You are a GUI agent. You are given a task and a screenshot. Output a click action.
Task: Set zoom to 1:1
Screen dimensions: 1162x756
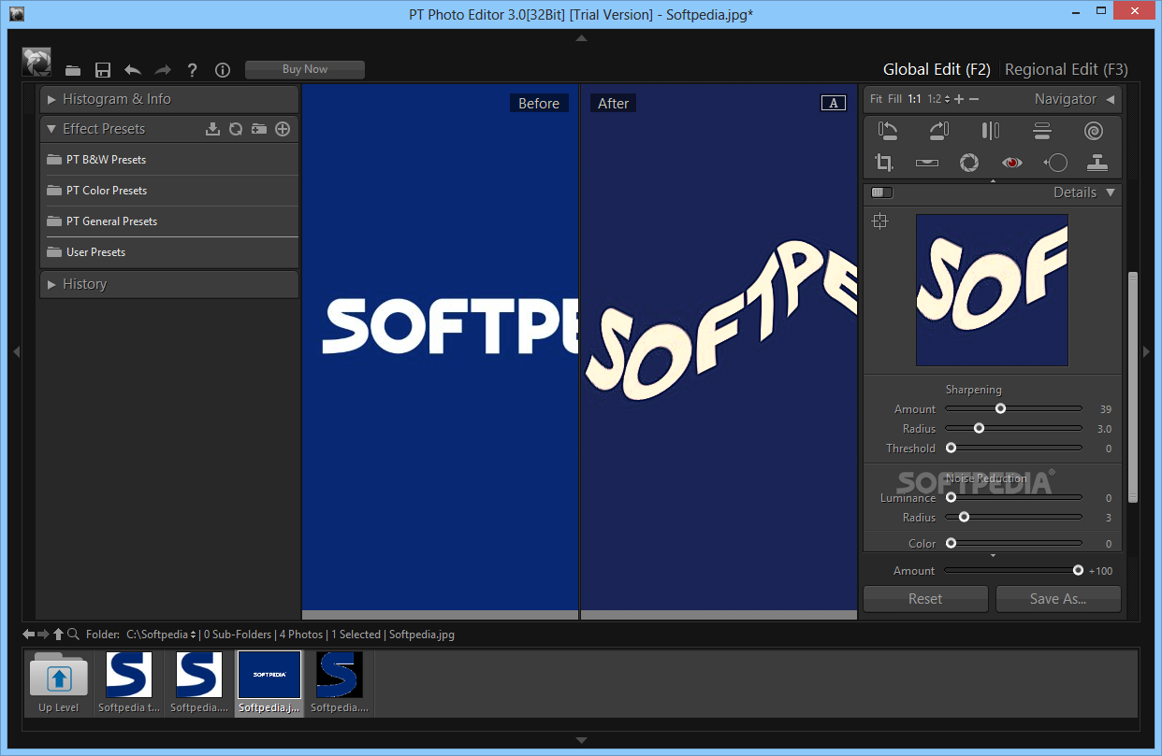pyautogui.click(x=914, y=99)
